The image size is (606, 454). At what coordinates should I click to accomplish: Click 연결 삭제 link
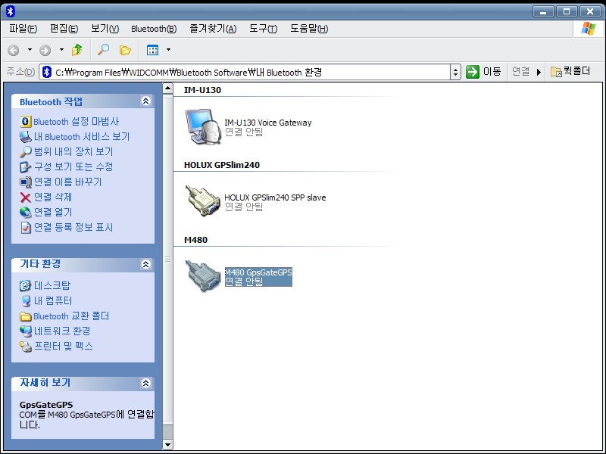[x=53, y=197]
